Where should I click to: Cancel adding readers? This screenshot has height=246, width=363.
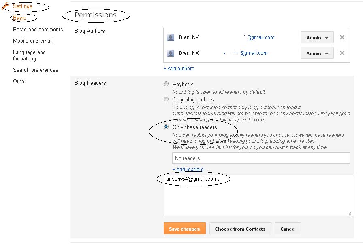click(x=288, y=229)
